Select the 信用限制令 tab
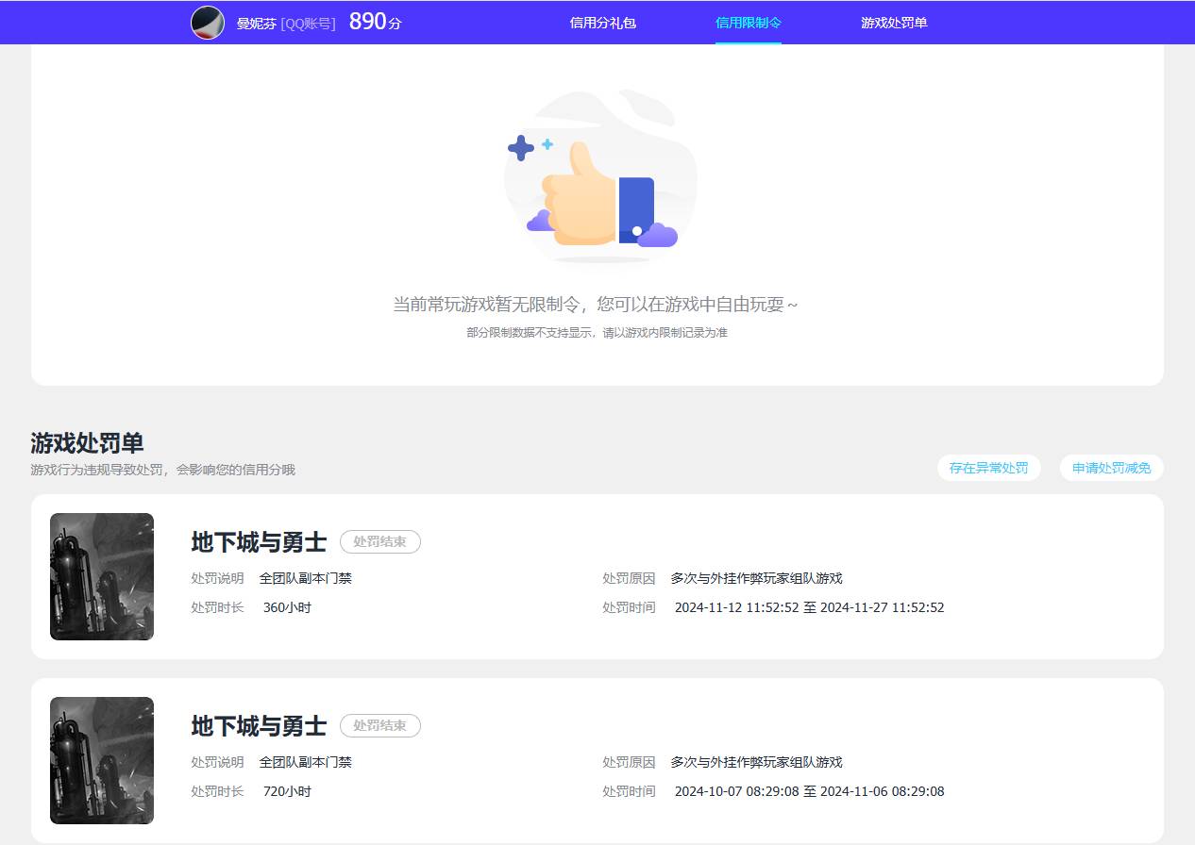The height and width of the screenshot is (845, 1195). (749, 23)
